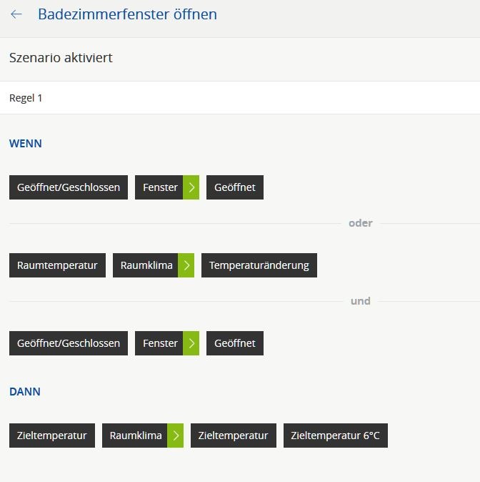Viewport: 480px width, 482px height.
Task: Click the 'oder' connector label
Action: pos(360,223)
